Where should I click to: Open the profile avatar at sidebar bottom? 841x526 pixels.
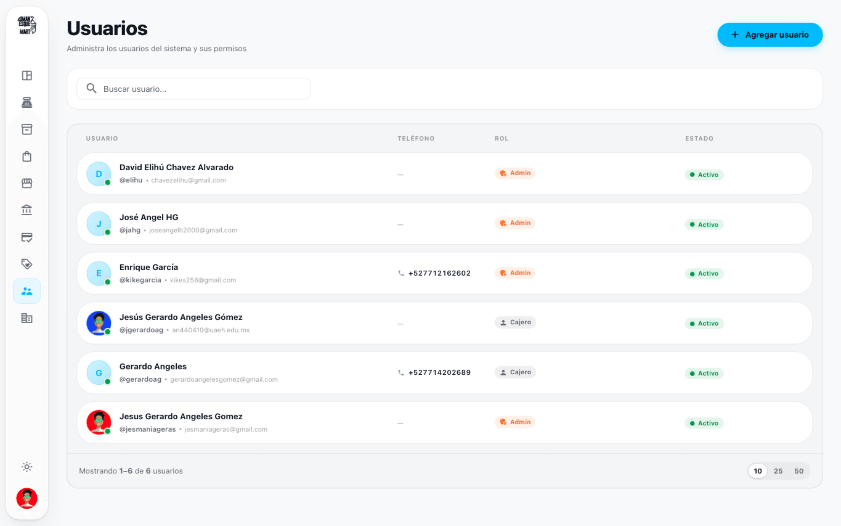coord(27,498)
